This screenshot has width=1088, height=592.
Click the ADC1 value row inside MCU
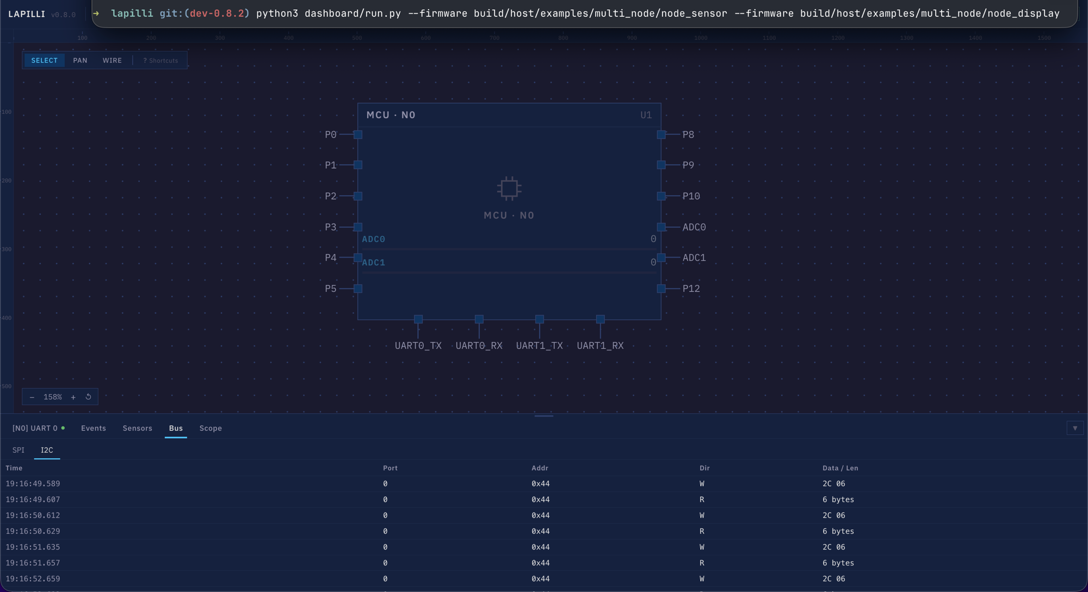click(x=509, y=262)
